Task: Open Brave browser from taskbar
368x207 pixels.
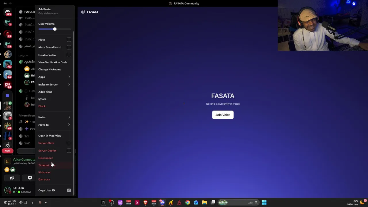Action: coord(145,202)
